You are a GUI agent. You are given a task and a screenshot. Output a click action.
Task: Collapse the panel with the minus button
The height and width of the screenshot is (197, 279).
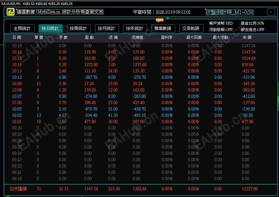pyautogui.click(x=271, y=12)
